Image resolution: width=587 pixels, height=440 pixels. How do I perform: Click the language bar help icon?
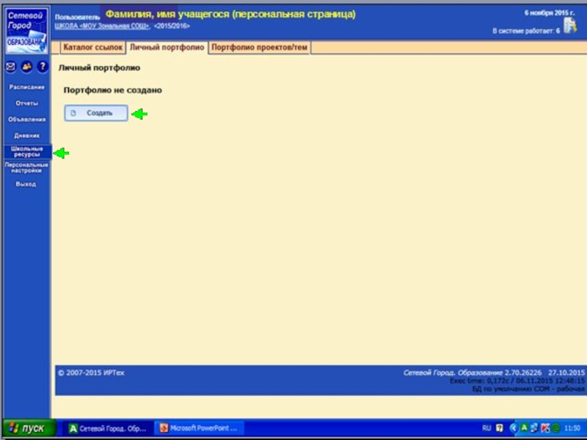pos(500,428)
